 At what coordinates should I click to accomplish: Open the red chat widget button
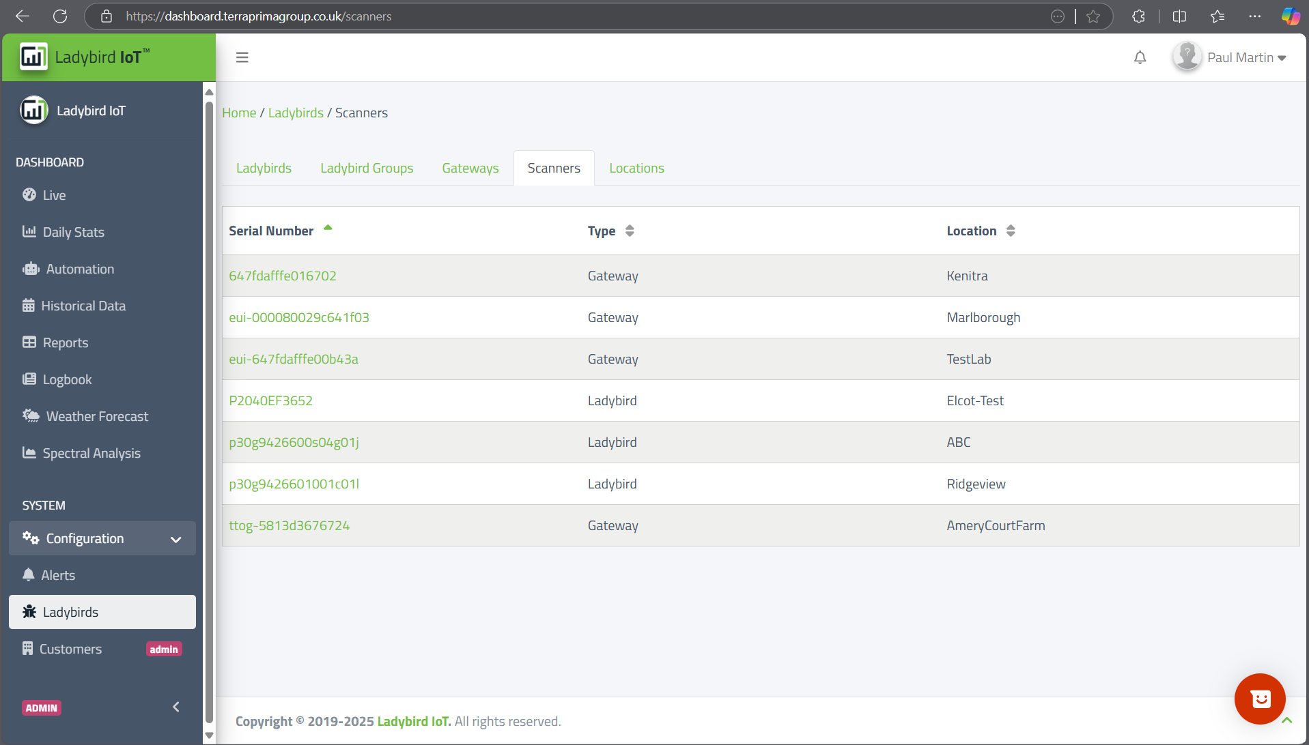(1259, 699)
